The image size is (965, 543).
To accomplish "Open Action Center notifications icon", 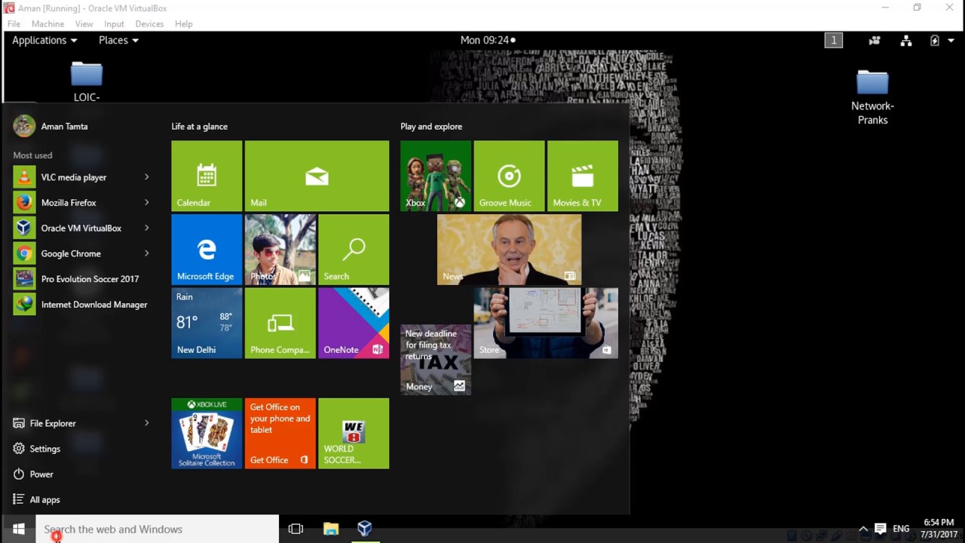I will click(880, 529).
